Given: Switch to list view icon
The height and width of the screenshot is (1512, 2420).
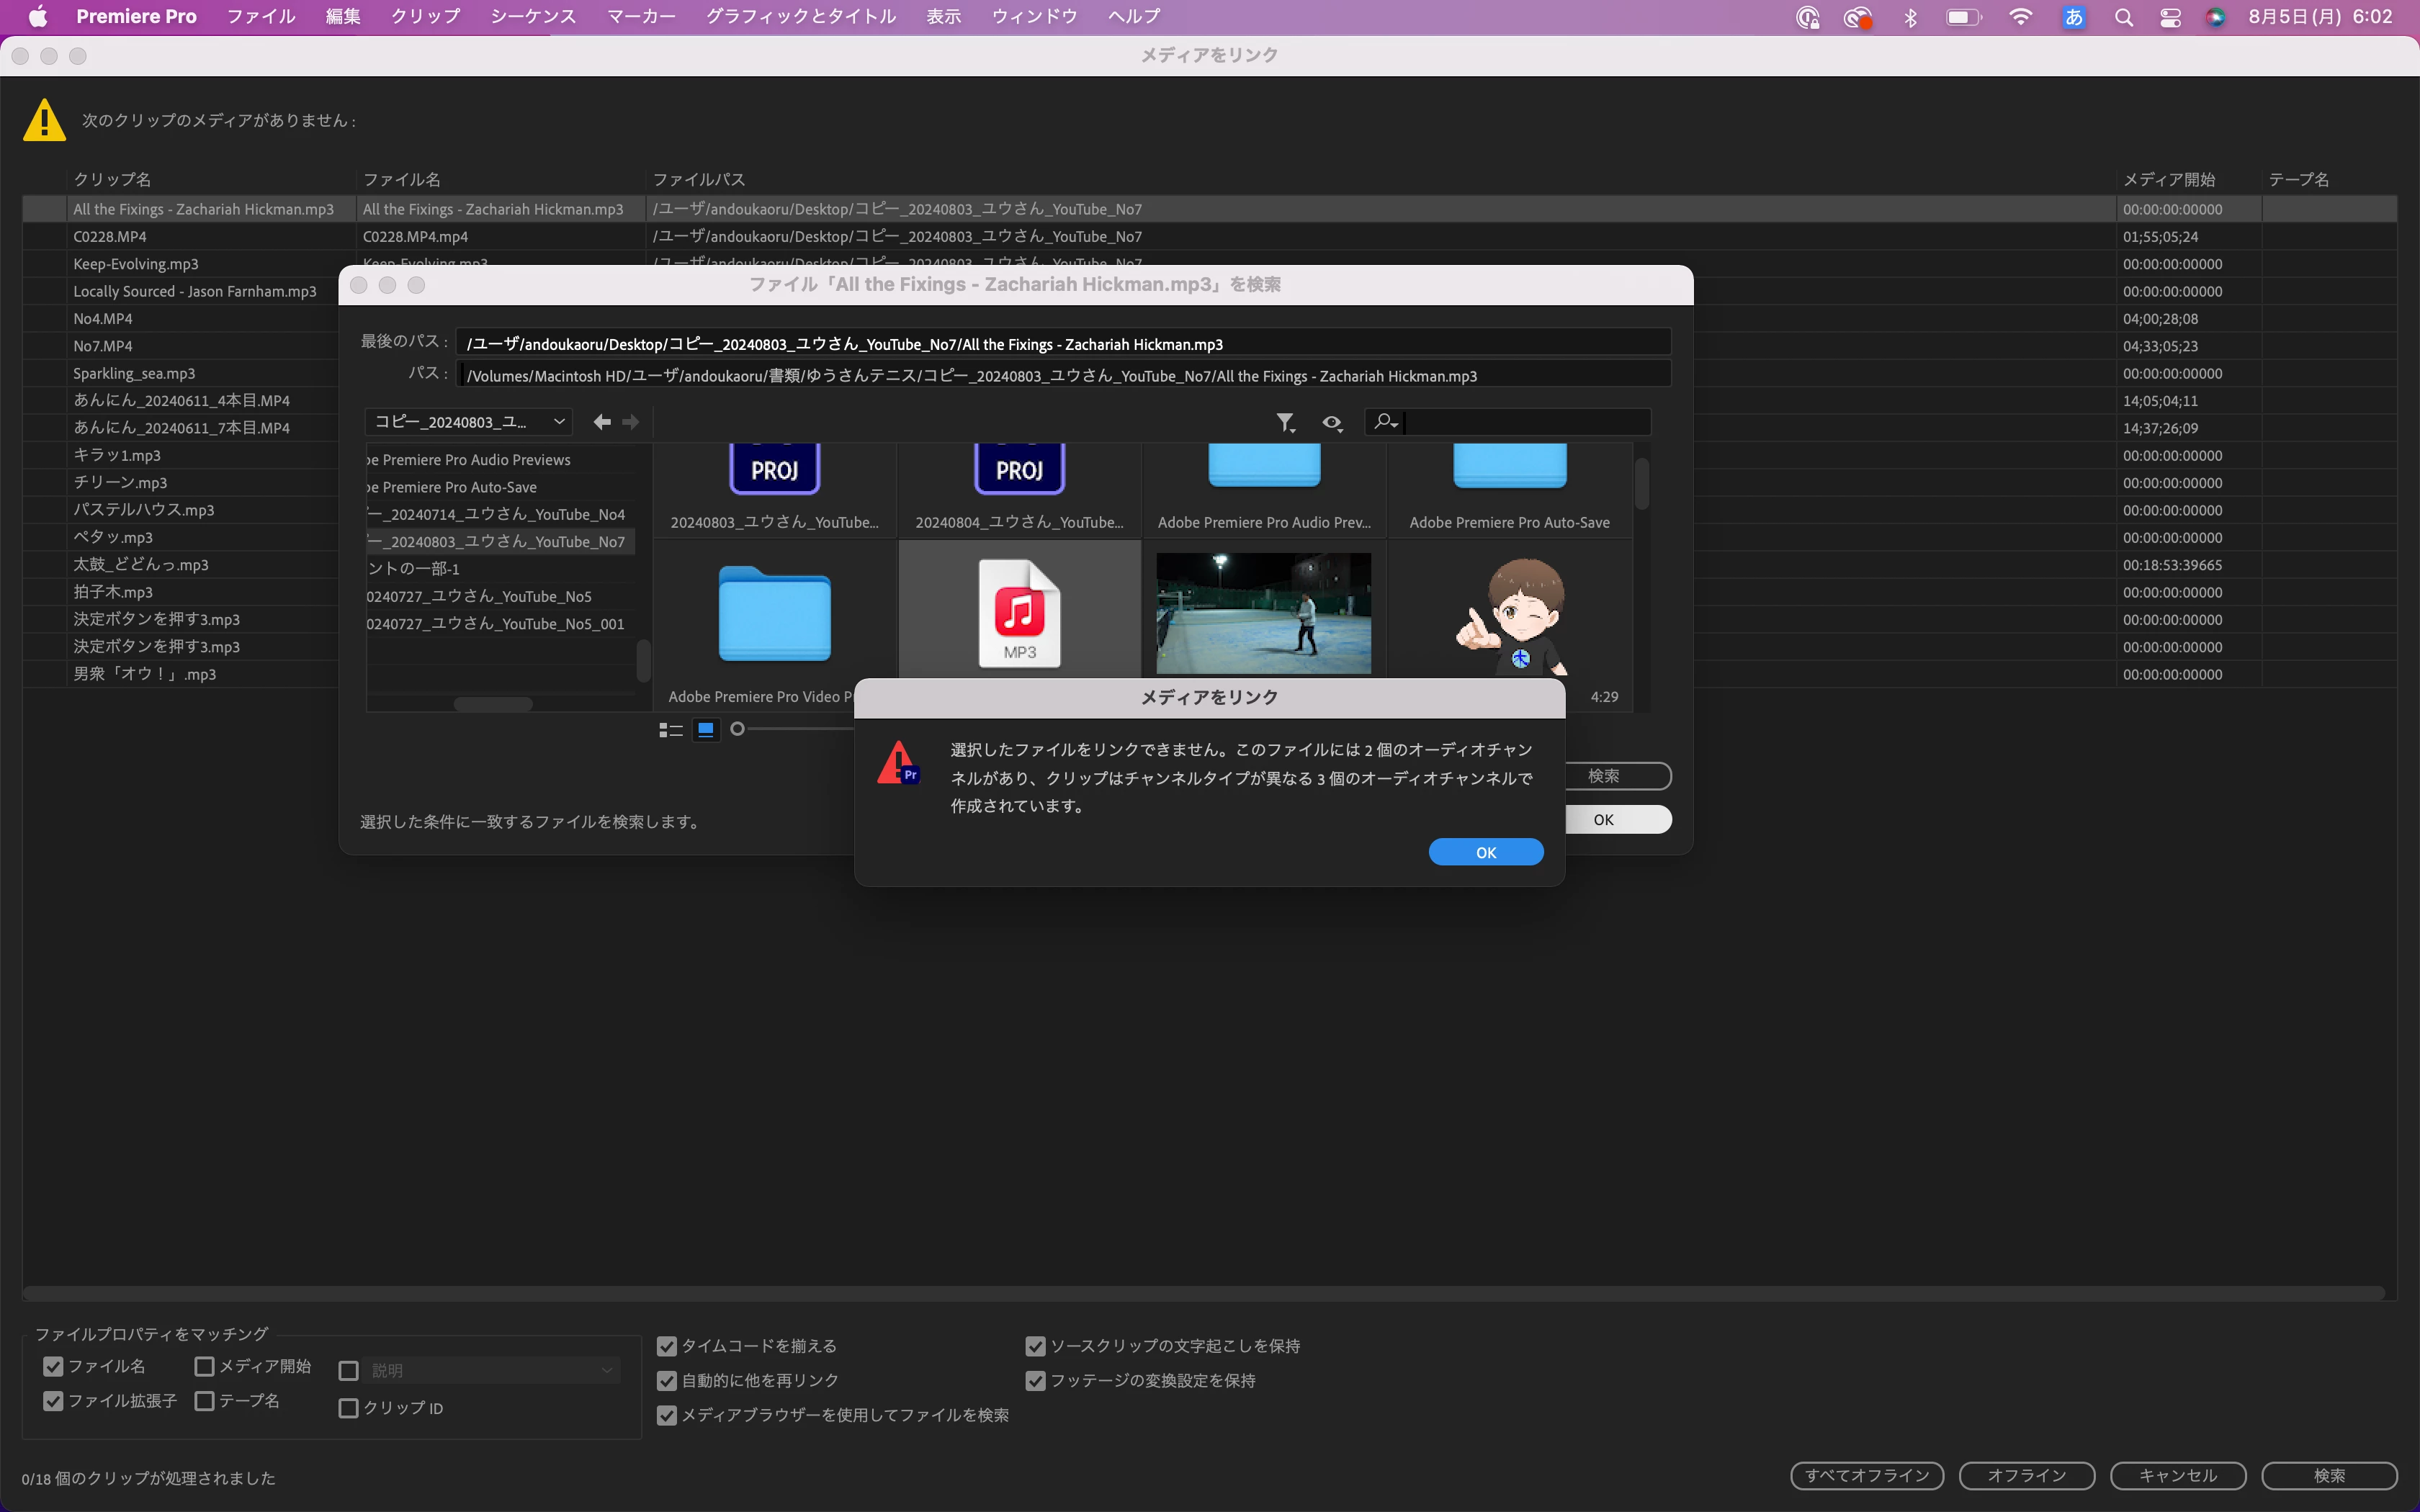Looking at the screenshot, I should point(671,730).
